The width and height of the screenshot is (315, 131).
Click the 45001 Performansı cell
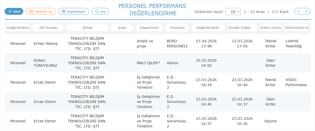(296, 82)
